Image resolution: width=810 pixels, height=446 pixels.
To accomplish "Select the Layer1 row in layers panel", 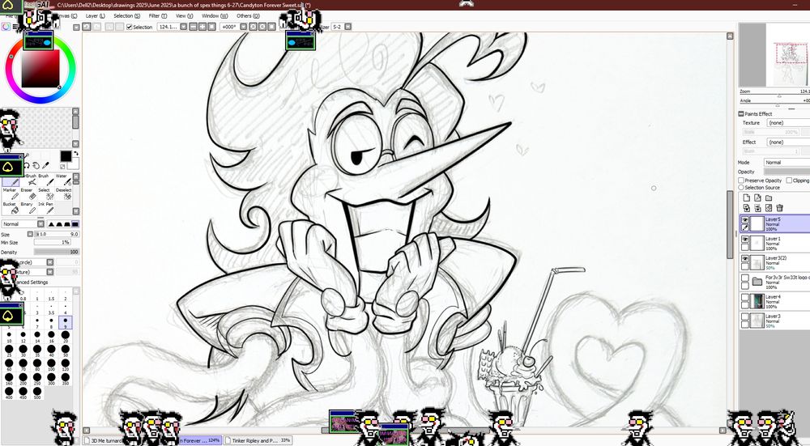I will point(775,244).
